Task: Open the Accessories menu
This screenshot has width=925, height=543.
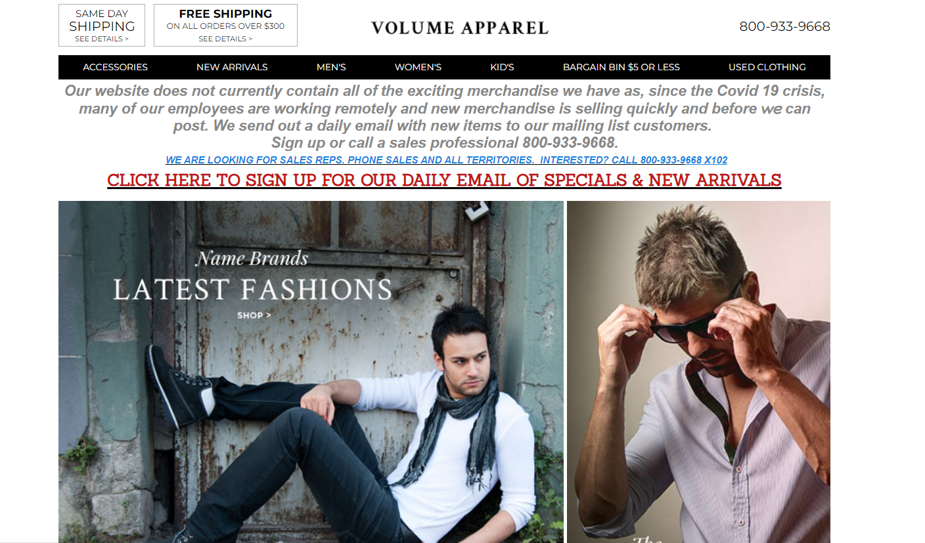Action: (x=115, y=67)
